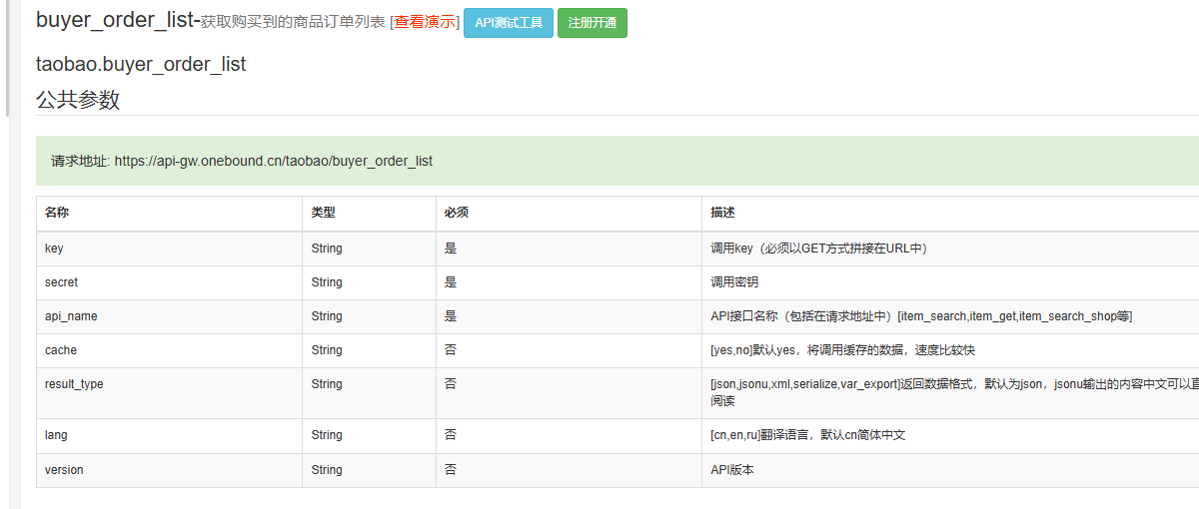Click the 否 value in cache row
The image size is (1199, 509).
pos(451,350)
